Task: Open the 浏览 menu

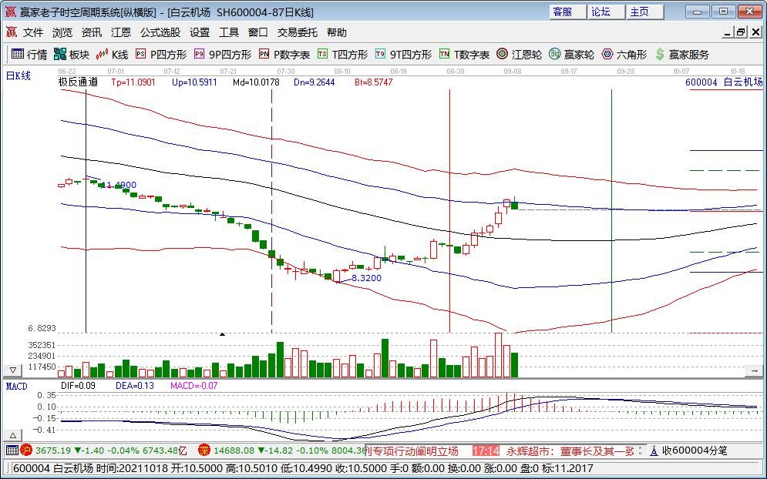Action: (62, 32)
